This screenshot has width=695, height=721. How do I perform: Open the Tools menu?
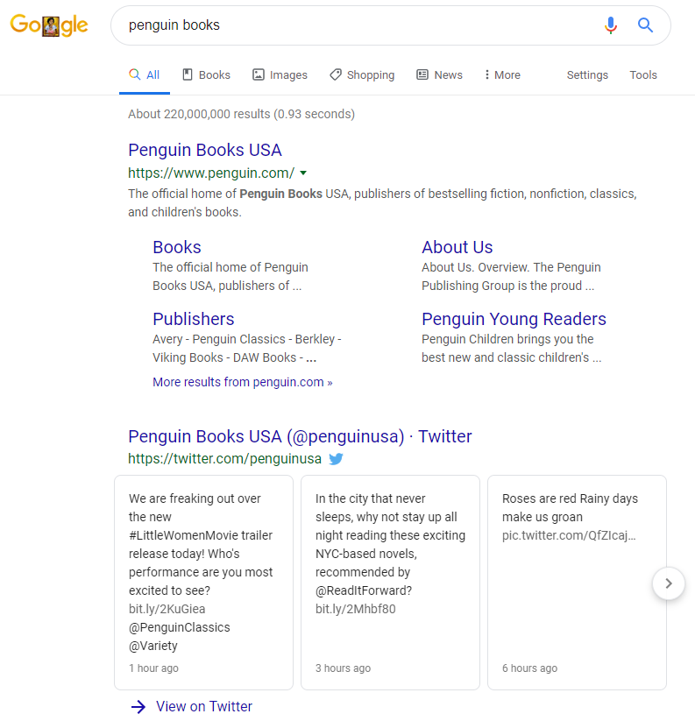[x=643, y=75]
